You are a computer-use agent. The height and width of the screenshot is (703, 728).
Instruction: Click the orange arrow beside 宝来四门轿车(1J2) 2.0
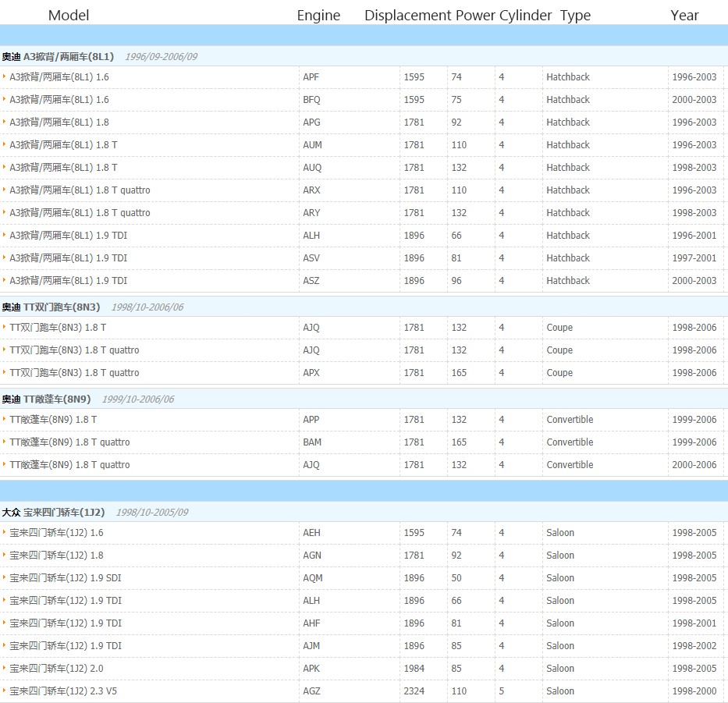click(x=4, y=668)
